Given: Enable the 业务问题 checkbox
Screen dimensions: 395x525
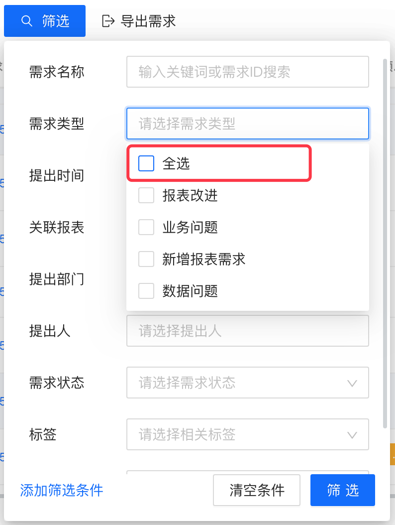Looking at the screenshot, I should [x=146, y=227].
